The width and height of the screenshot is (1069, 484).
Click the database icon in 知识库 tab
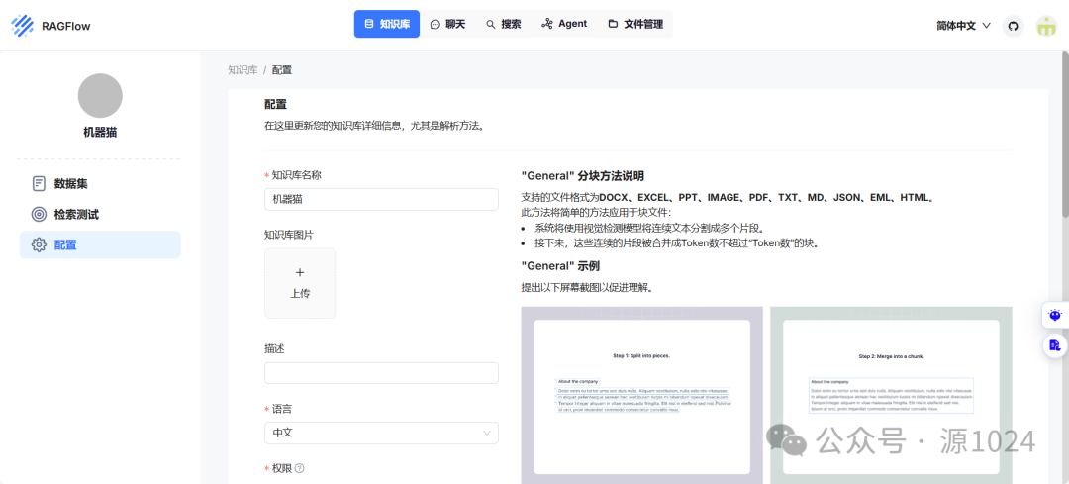click(369, 24)
